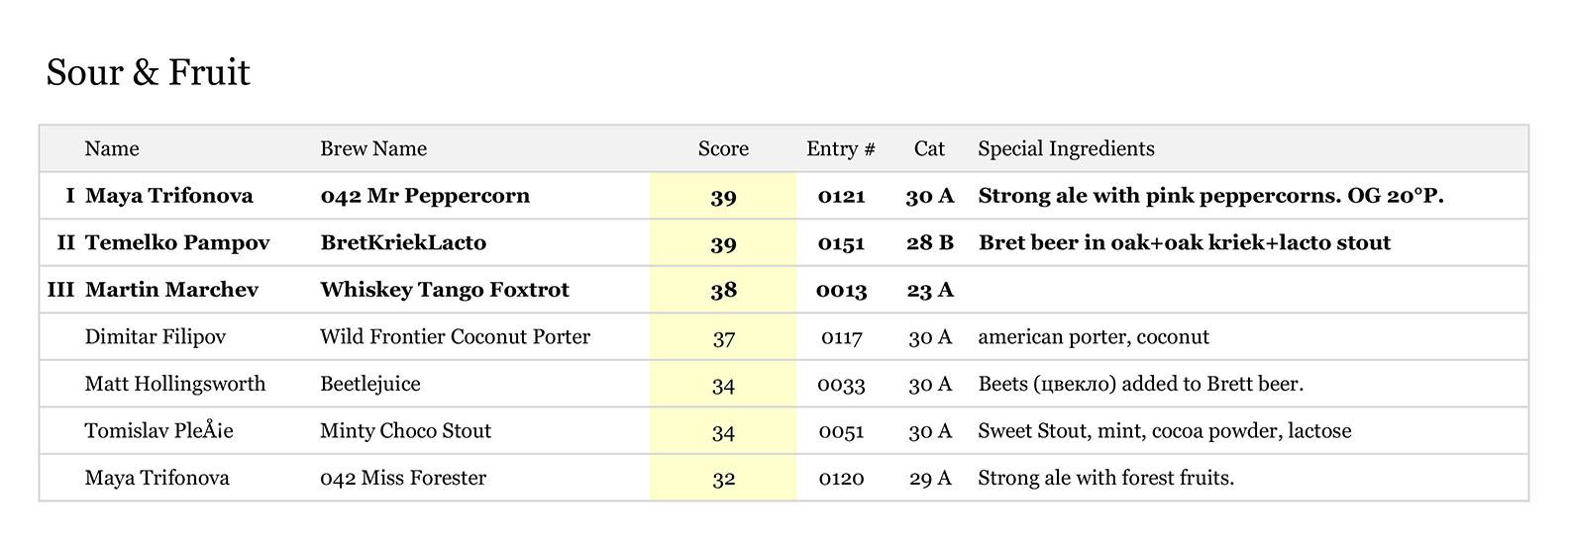Click the Entry # column header
Image resolution: width=1569 pixels, height=541 pixels.
pyautogui.click(x=841, y=149)
